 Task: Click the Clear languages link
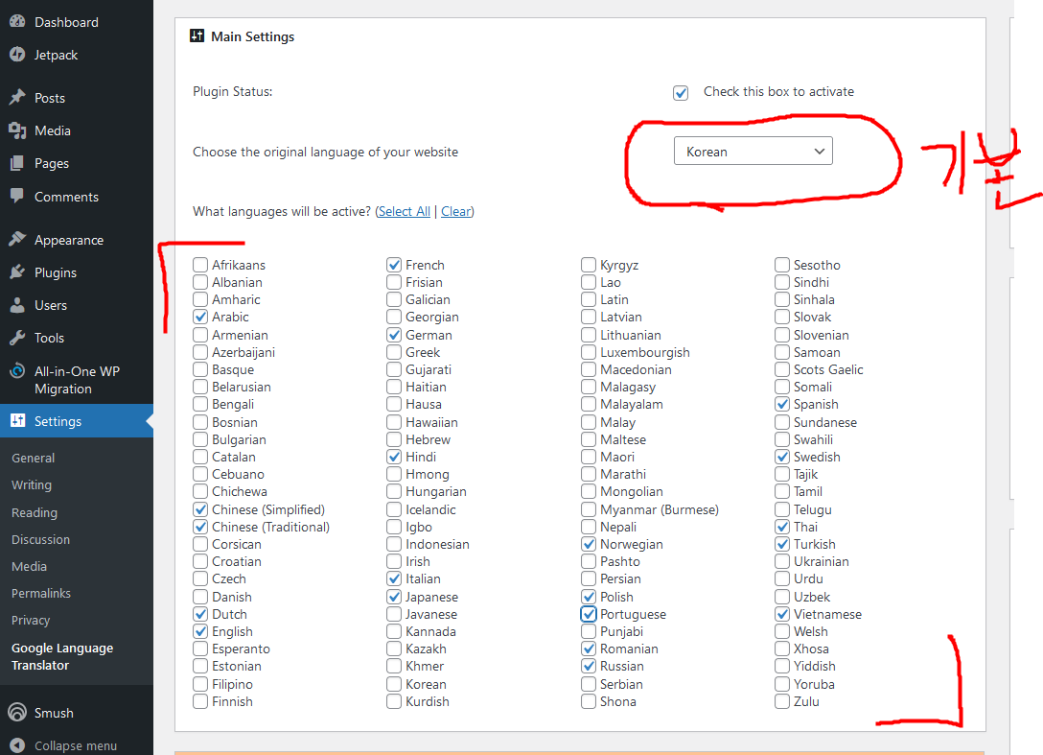click(x=456, y=211)
